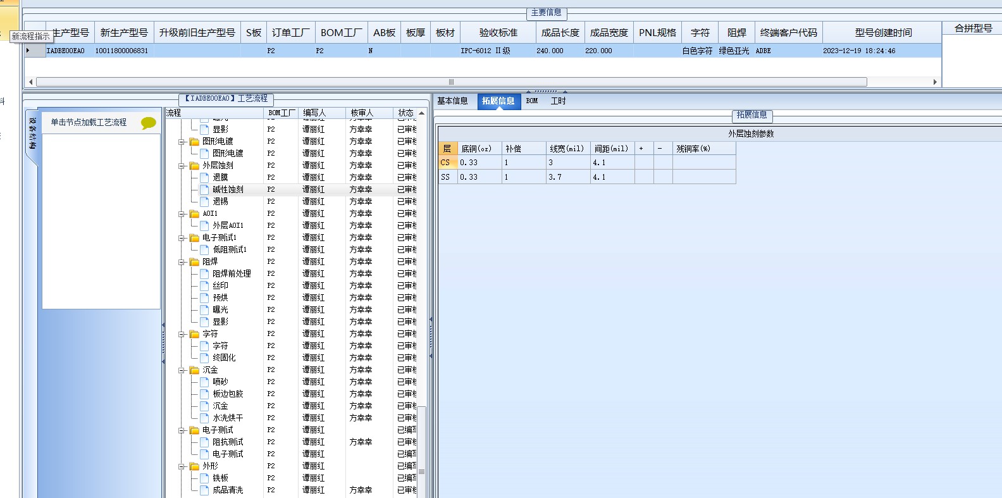
Task: Click the document icon beside 退锡
Action: coord(204,201)
